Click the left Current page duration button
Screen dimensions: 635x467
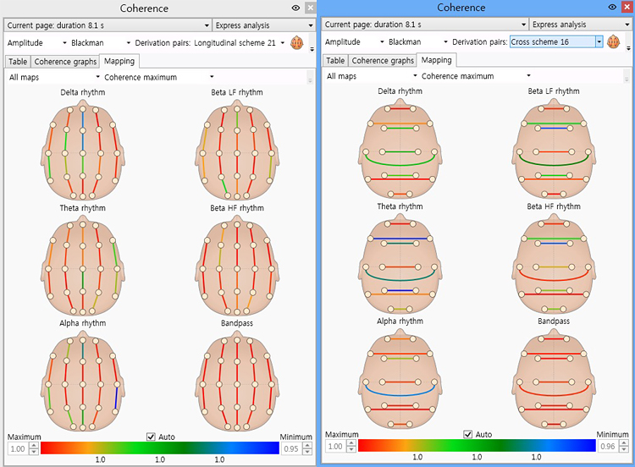[108, 25]
